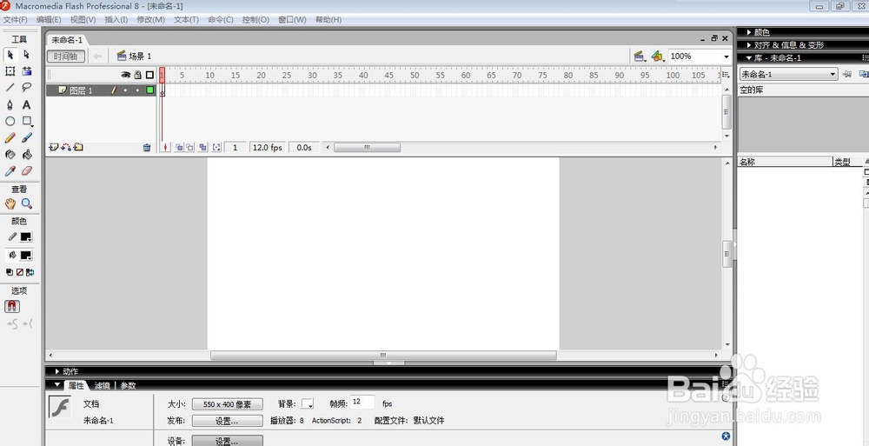Select the Line tool
The width and height of the screenshot is (869, 446).
click(10, 87)
